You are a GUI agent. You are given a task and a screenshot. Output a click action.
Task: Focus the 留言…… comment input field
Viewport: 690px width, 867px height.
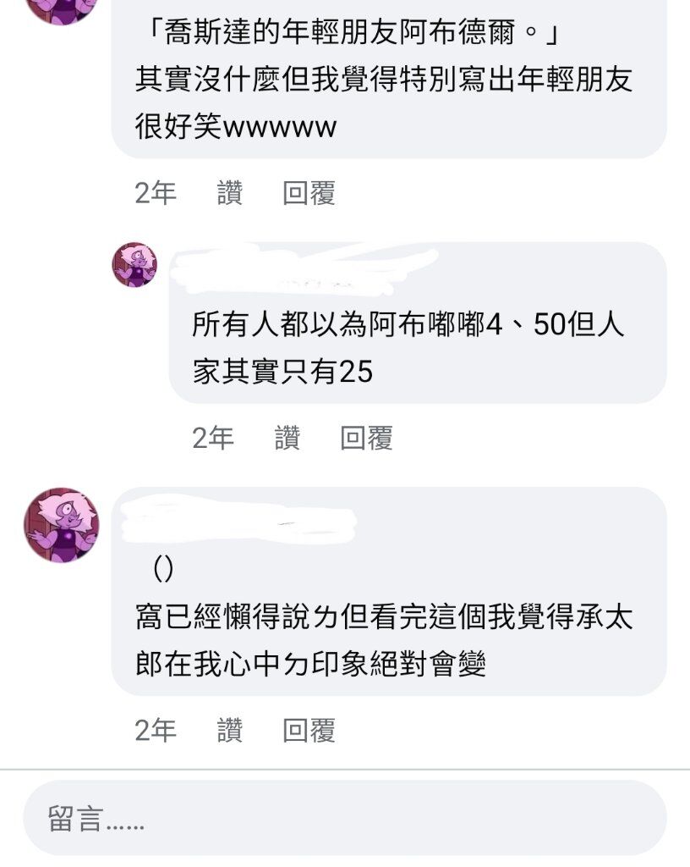click(344, 819)
